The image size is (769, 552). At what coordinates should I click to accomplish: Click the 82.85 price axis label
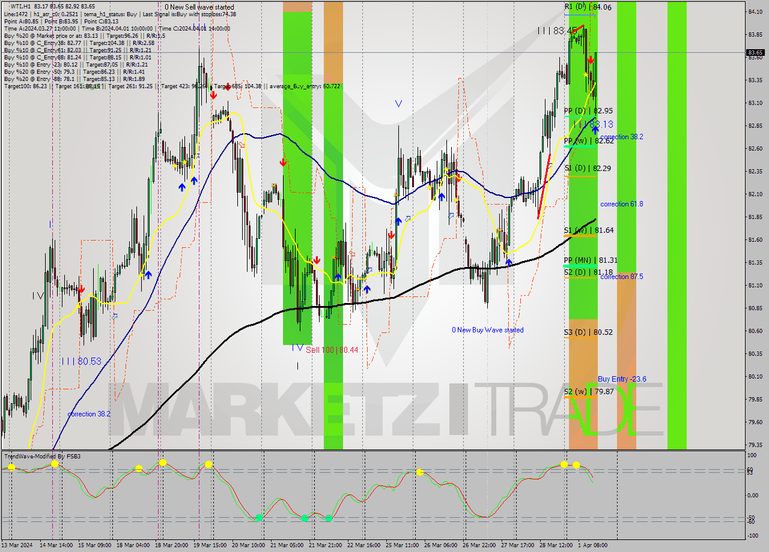click(755, 125)
